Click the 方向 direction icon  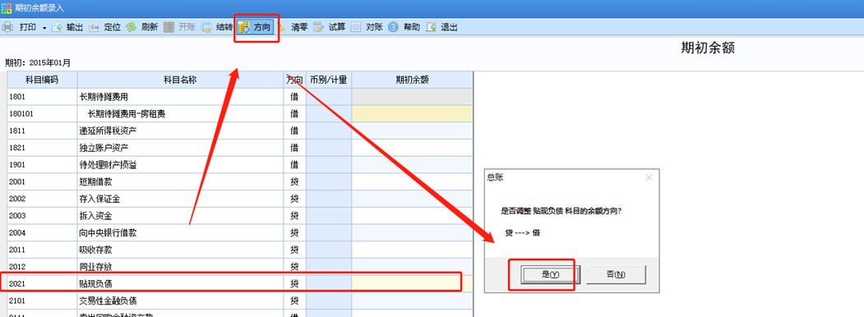click(244, 28)
